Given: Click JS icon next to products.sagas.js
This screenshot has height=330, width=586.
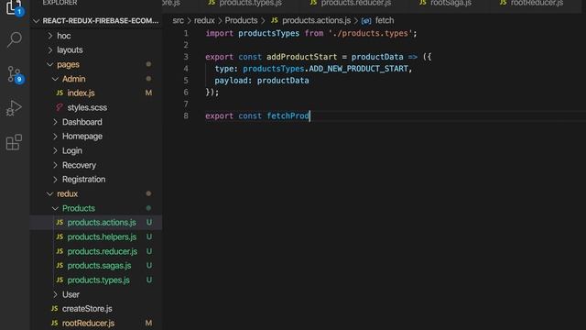Looking at the screenshot, I should (x=60, y=265).
